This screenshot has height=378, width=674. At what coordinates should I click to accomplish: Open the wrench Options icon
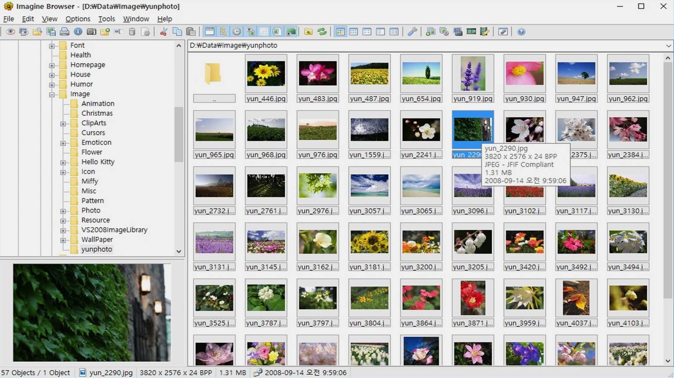click(x=412, y=32)
